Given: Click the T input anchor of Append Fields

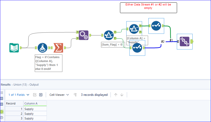Looking at the screenshot, I should (x=77, y=32).
